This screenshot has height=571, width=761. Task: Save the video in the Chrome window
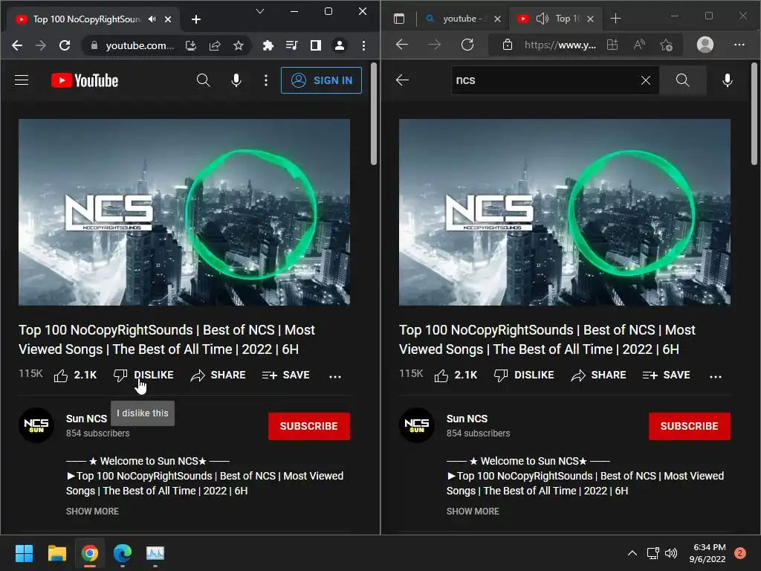point(286,375)
